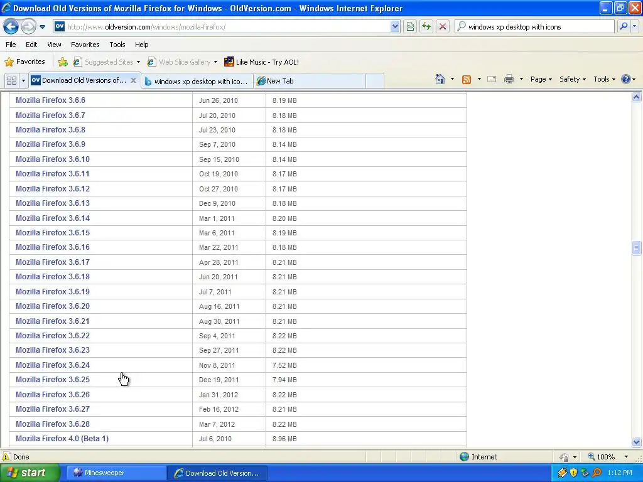Click the Read Mail icon
643x482 pixels.
click(x=492, y=79)
